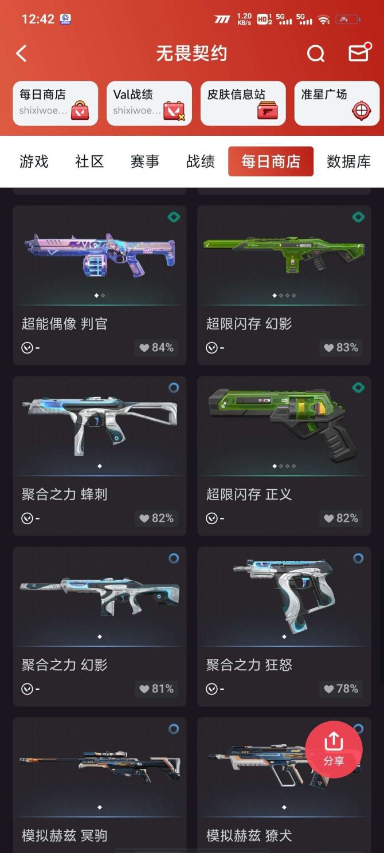Open 每日商店 shortcut card with bag icon
Viewport: 384px width, 853px height.
[56, 103]
